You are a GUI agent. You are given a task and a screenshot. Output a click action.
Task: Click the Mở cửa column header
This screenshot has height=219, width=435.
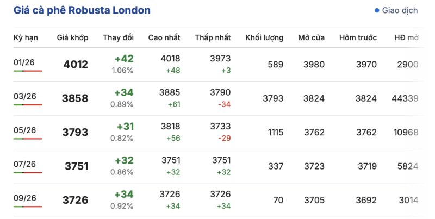coord(311,38)
